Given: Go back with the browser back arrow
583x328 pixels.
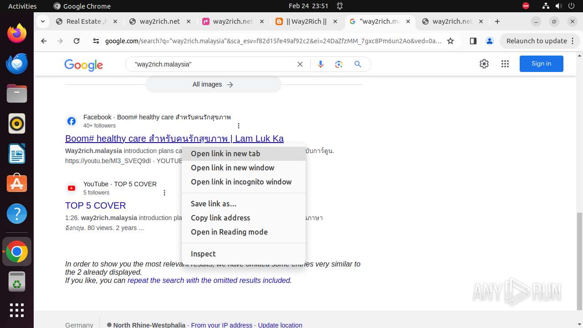Looking at the screenshot, I should (x=44, y=41).
